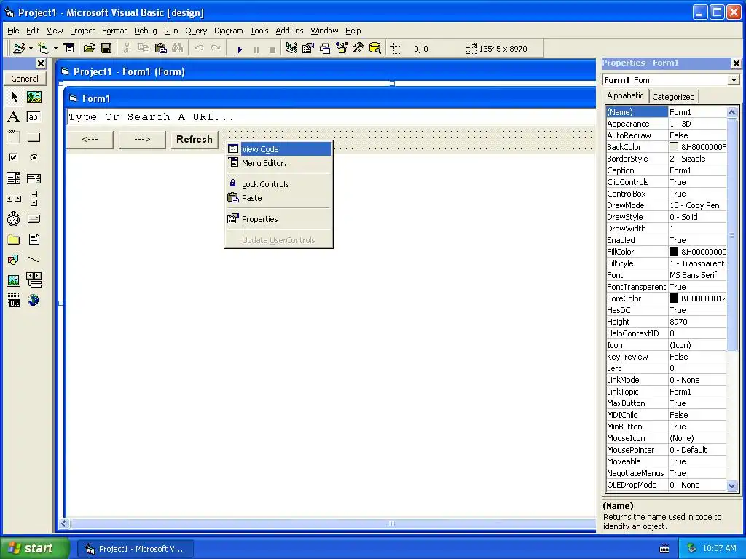Select the ListBox control tool

pos(34,178)
